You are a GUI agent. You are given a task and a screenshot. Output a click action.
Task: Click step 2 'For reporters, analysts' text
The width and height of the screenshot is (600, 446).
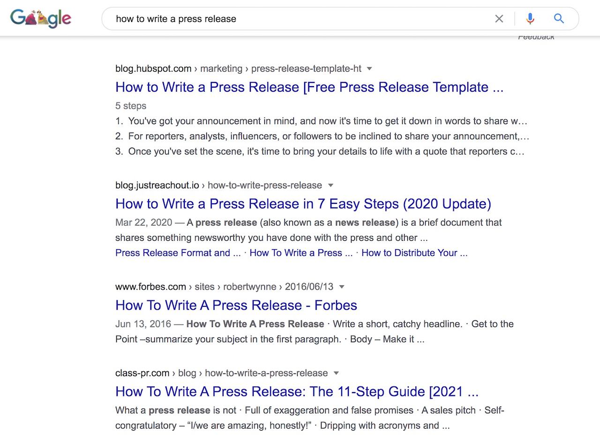[329, 136]
